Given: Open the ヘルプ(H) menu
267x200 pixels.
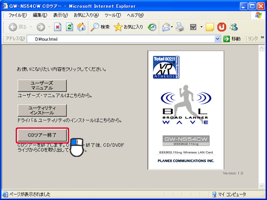Looking at the screenshot, I should (x=135, y=15).
